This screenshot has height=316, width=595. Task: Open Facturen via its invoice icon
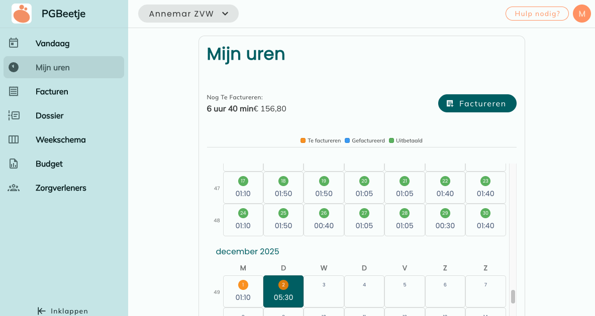14,91
